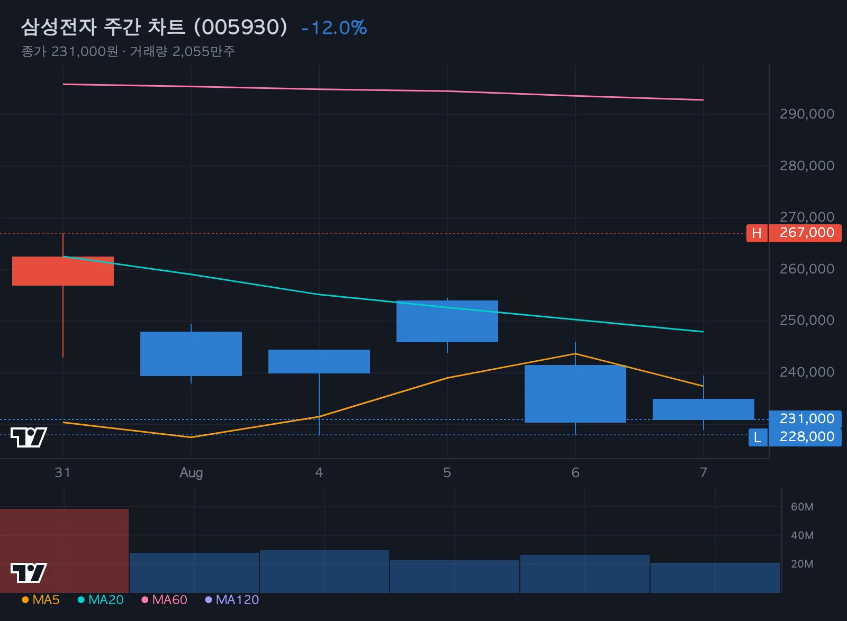Click the blue L low-price marker
This screenshot has height=621, width=847.
point(758,437)
